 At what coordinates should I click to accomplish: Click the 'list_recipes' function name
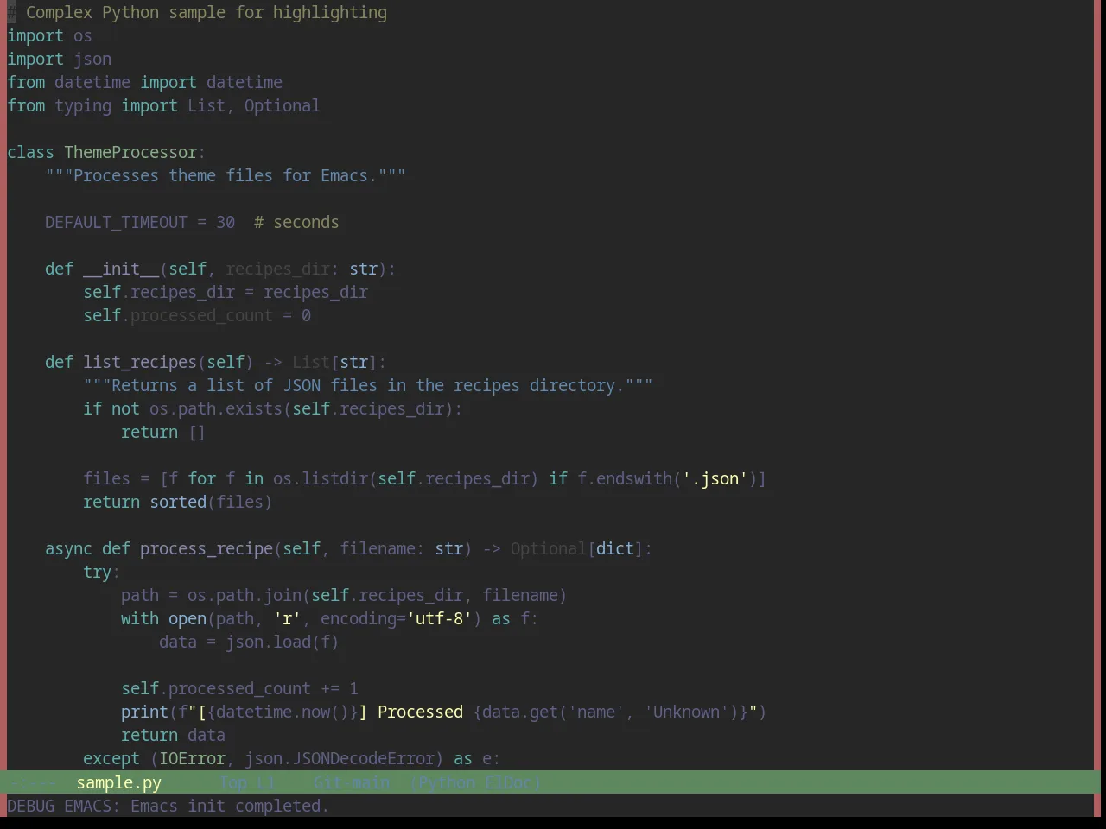pyautogui.click(x=140, y=362)
